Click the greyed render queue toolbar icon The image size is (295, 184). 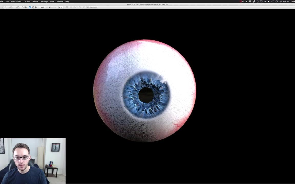point(11,7)
